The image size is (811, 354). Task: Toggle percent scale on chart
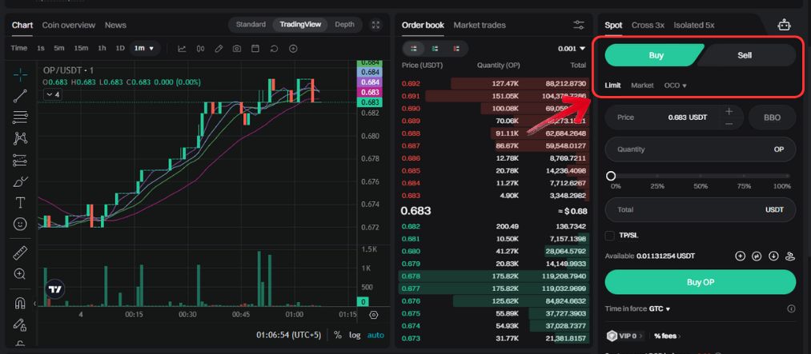[x=338, y=335]
